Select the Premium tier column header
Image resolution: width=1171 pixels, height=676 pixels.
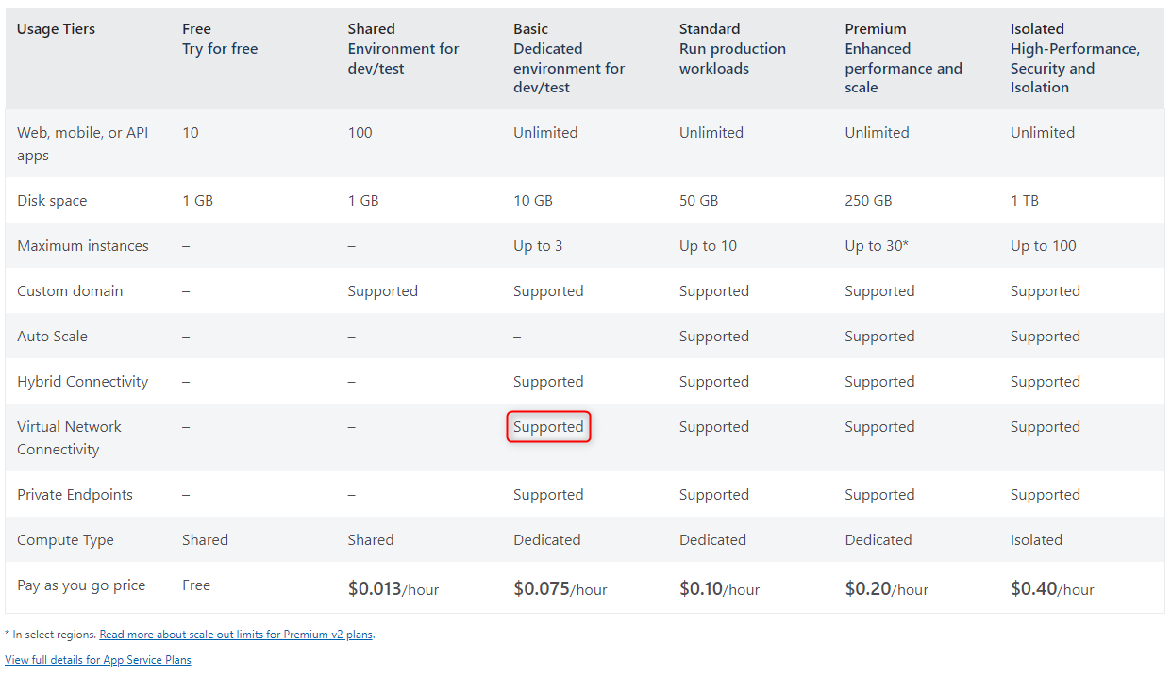[903, 58]
